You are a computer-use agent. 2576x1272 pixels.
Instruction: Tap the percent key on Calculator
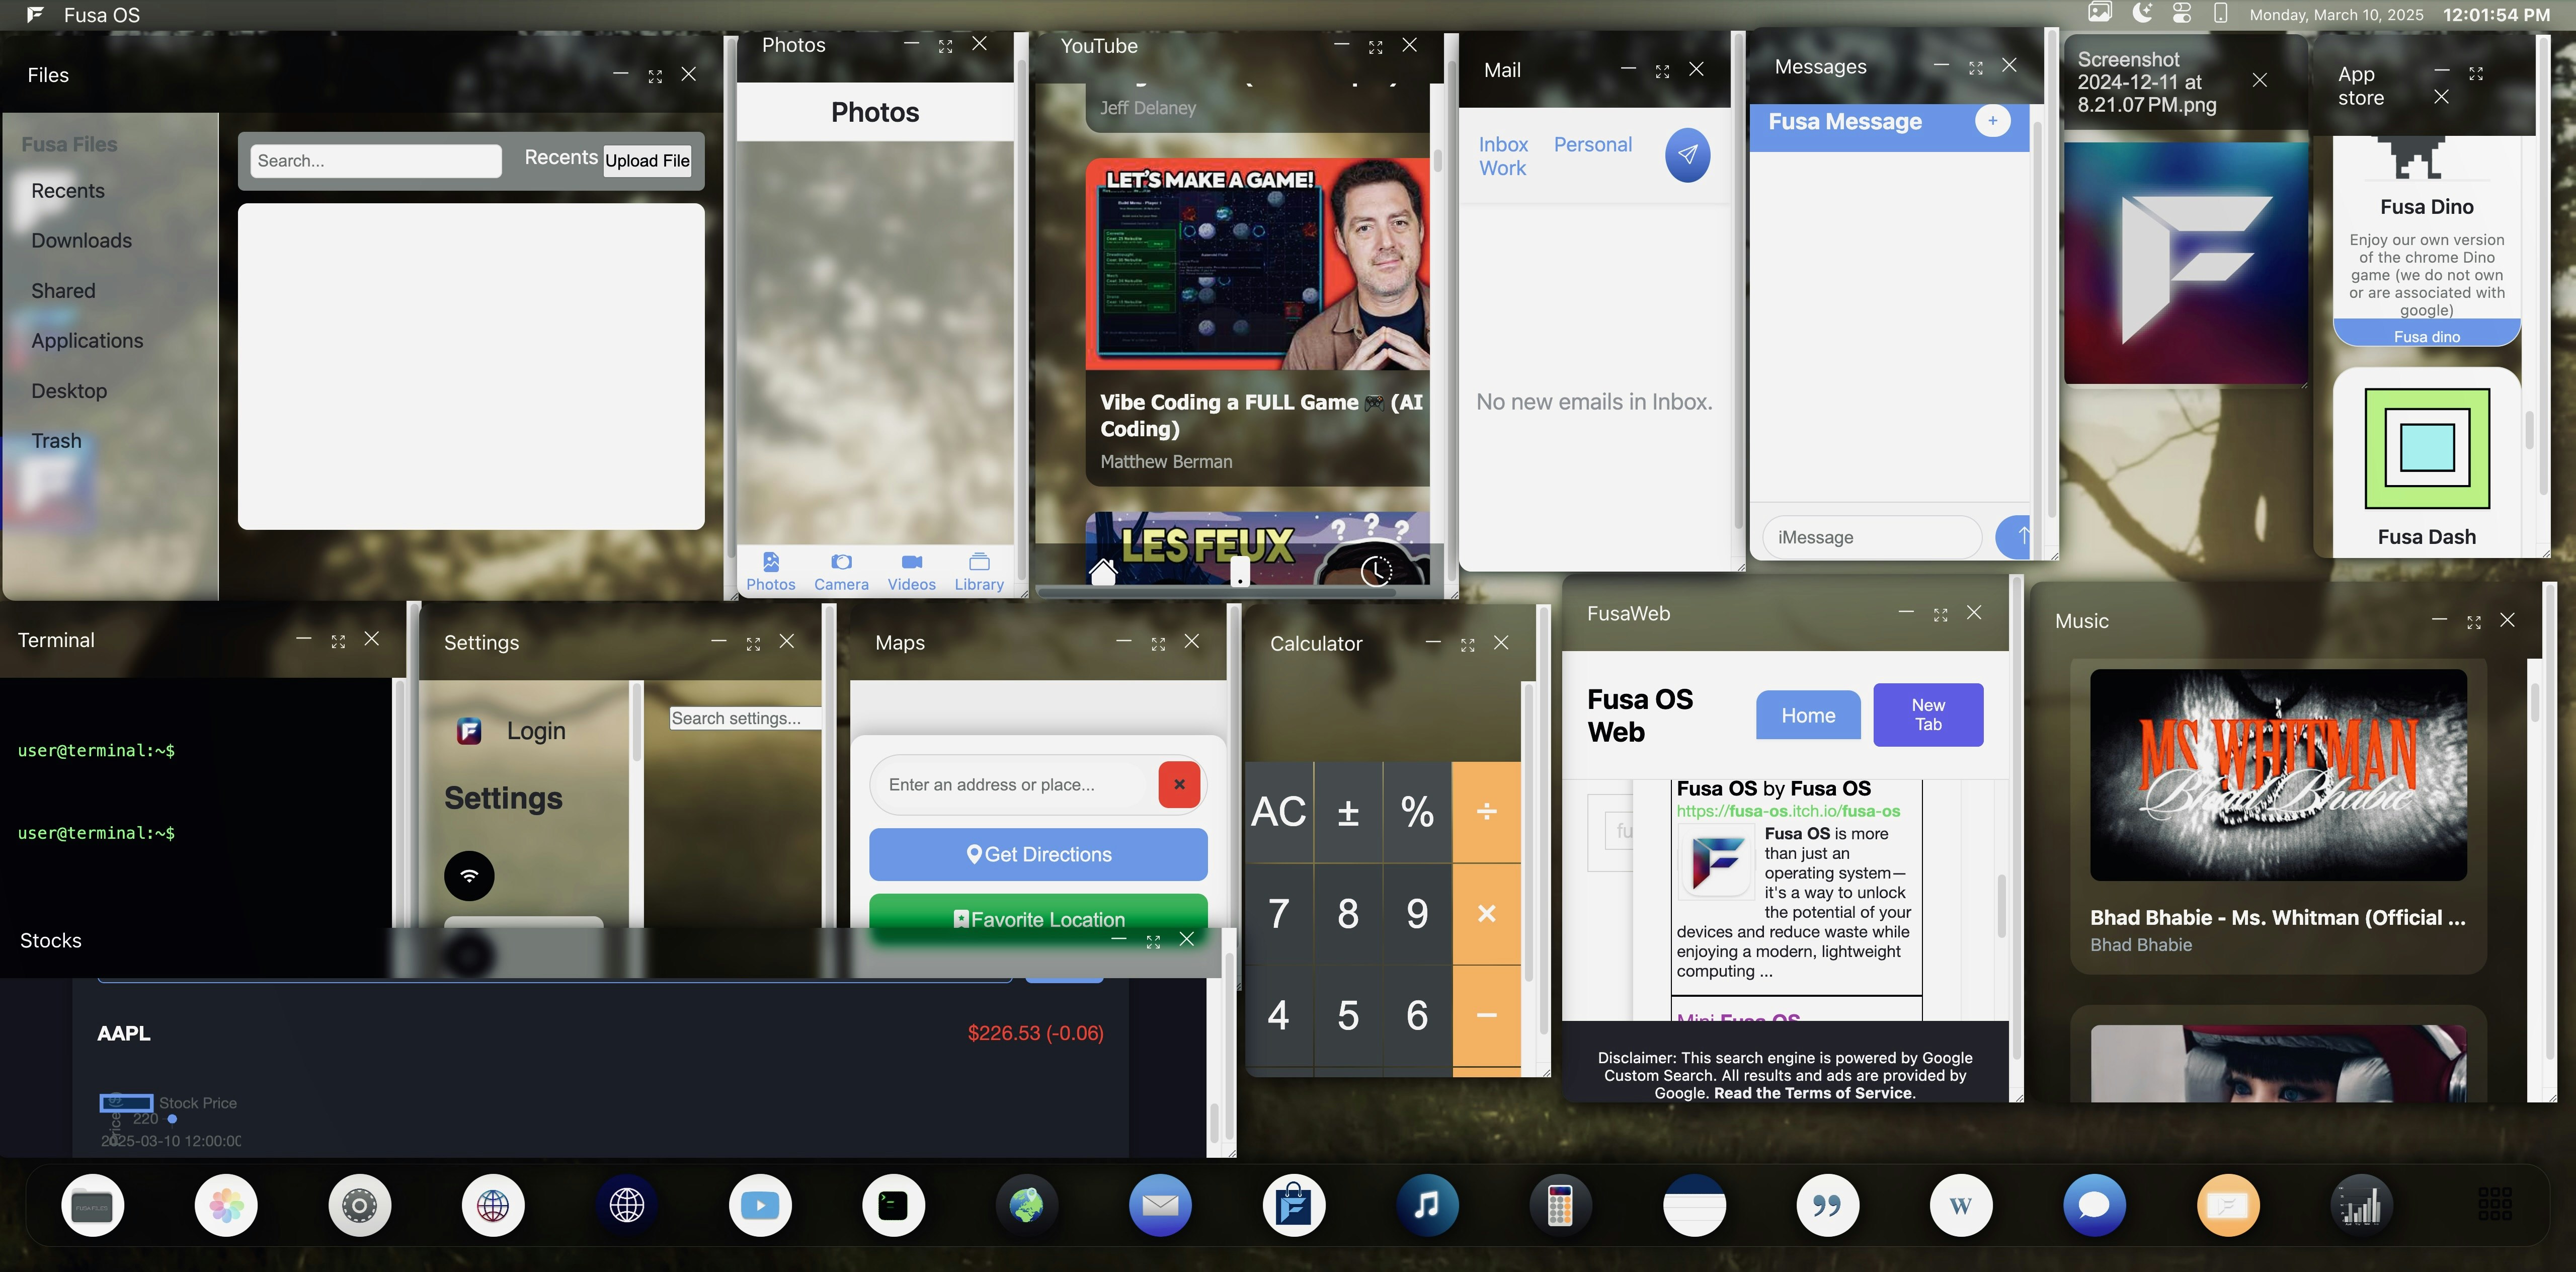point(1417,812)
